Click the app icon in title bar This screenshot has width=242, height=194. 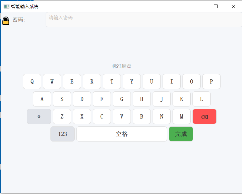tap(6, 6)
